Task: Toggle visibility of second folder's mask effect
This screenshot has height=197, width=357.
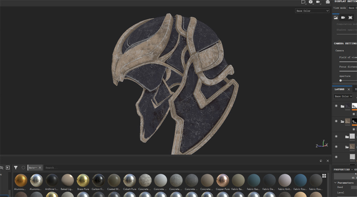Action: [353, 129]
